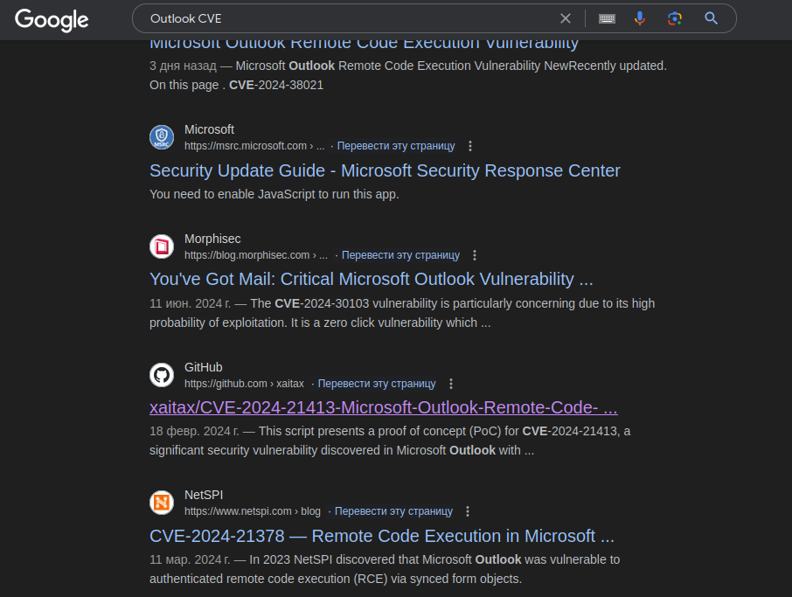
Task: Click snippet 'You need to enable JavaScript'
Action: pos(274,194)
